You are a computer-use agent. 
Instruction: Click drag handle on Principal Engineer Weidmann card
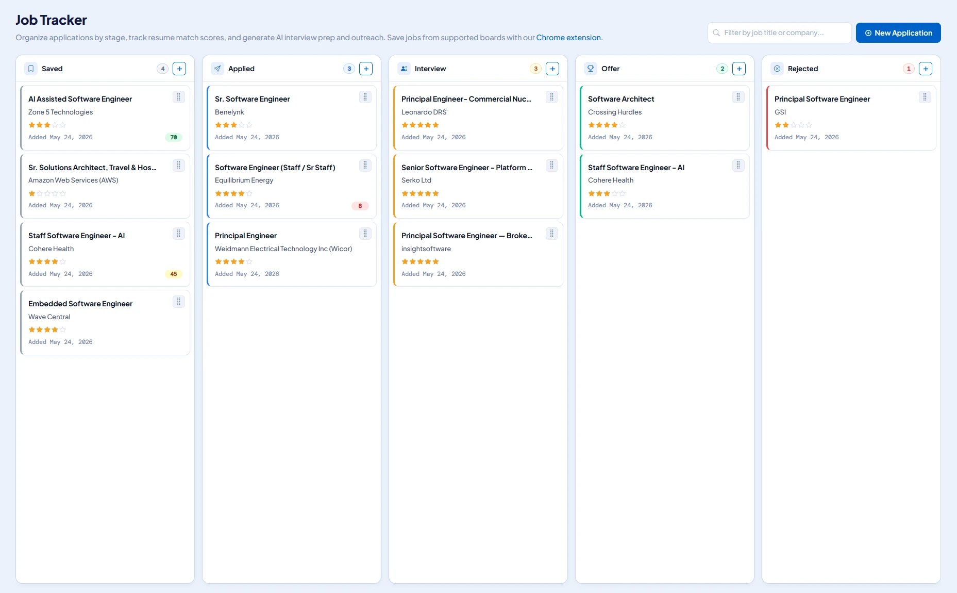click(x=365, y=234)
